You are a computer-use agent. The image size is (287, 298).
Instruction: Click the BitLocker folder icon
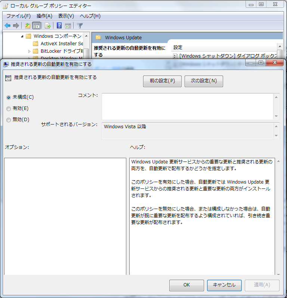pos(36,51)
